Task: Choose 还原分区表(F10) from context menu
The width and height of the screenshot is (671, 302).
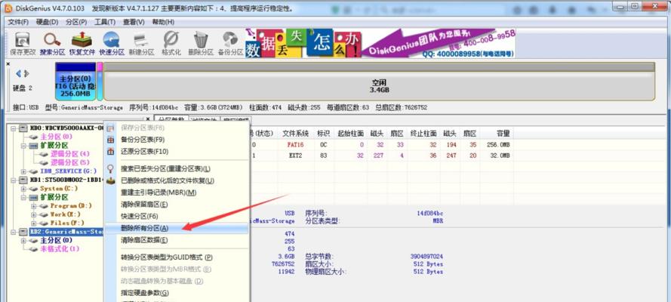Action: pos(177,152)
